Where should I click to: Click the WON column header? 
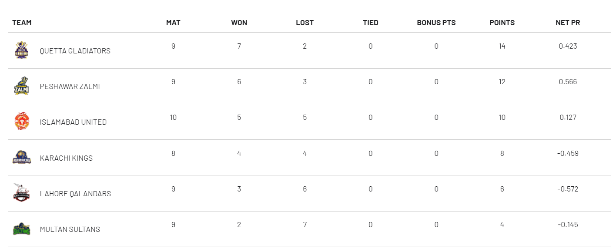[x=239, y=23]
